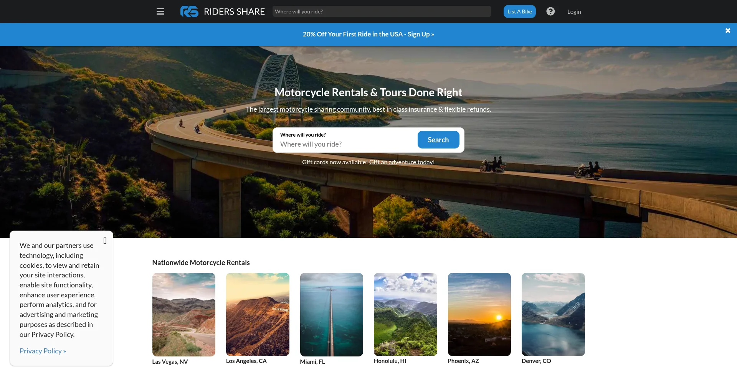737x381 pixels.
Task: Open the hamburger navigation menu
Action: [x=160, y=12]
